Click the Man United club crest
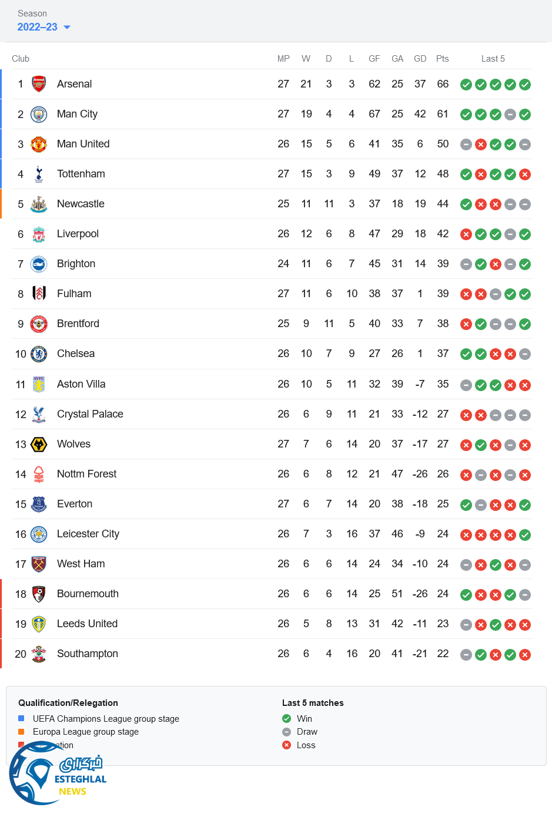Image resolution: width=552 pixels, height=821 pixels. pos(39,144)
